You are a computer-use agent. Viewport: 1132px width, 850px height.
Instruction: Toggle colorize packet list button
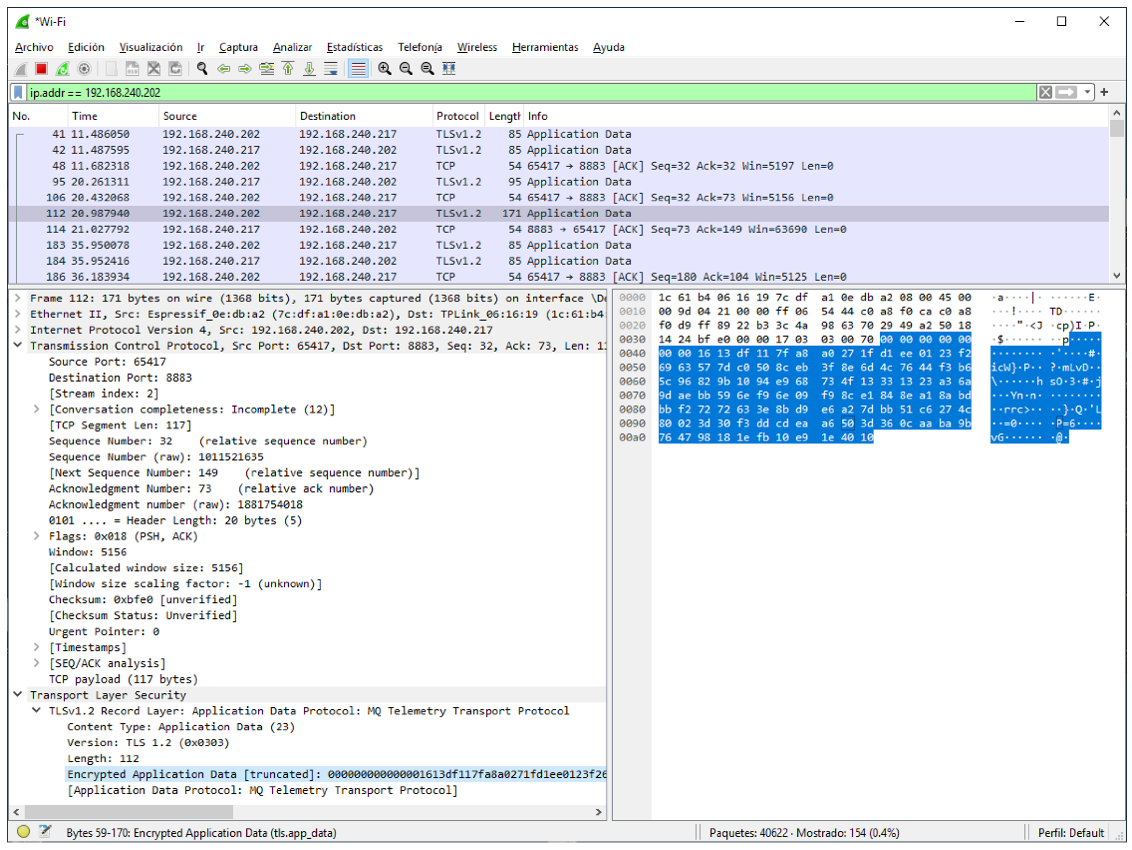[358, 69]
